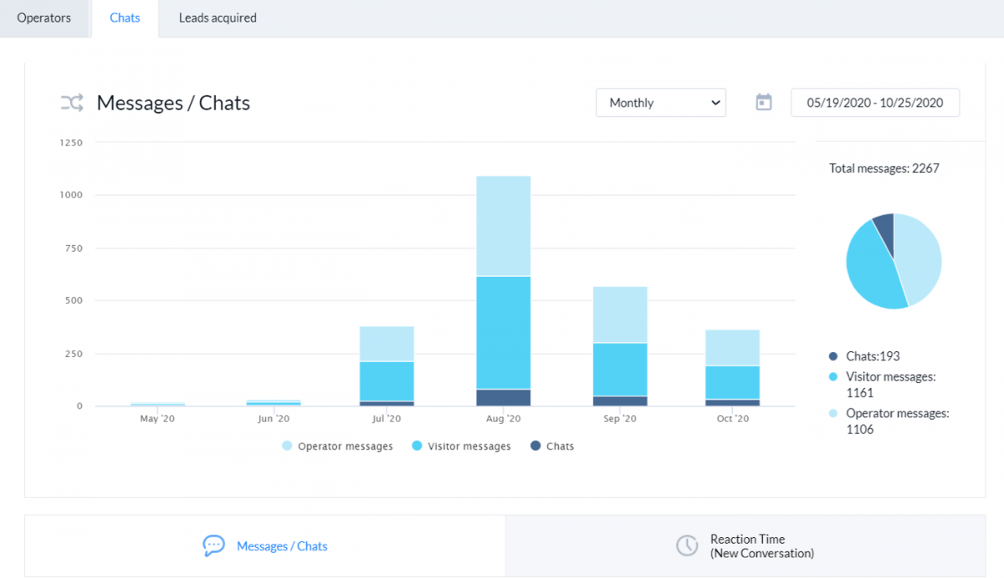The width and height of the screenshot is (1004, 578).
Task: Click the Oct '20 operator messages bar segment
Action: tap(733, 347)
